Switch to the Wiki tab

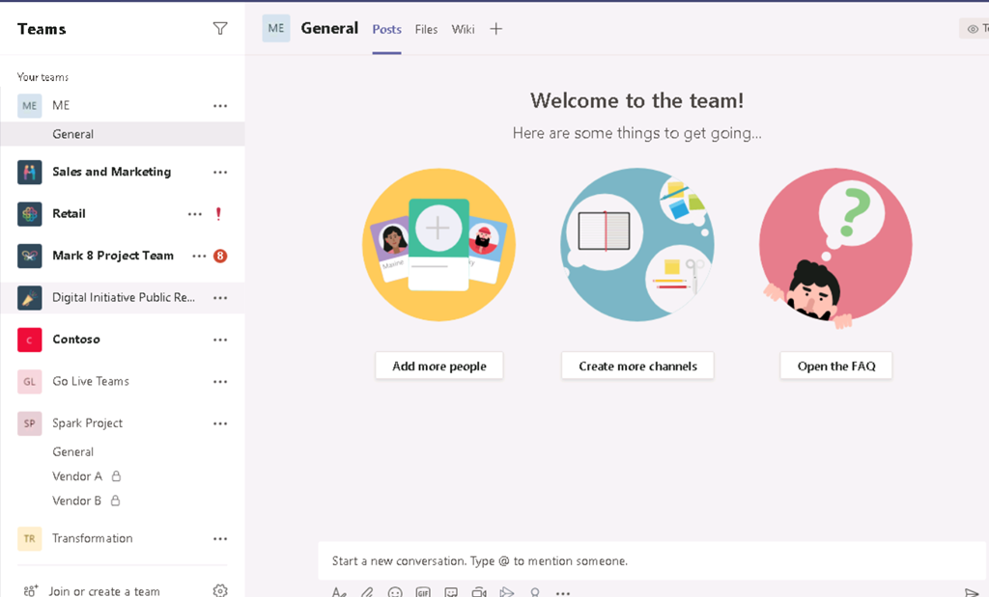463,29
